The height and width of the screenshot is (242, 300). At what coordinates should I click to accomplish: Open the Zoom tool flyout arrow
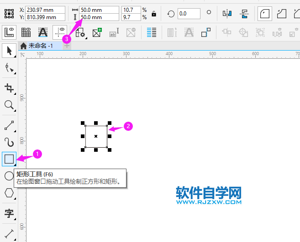click(15, 111)
